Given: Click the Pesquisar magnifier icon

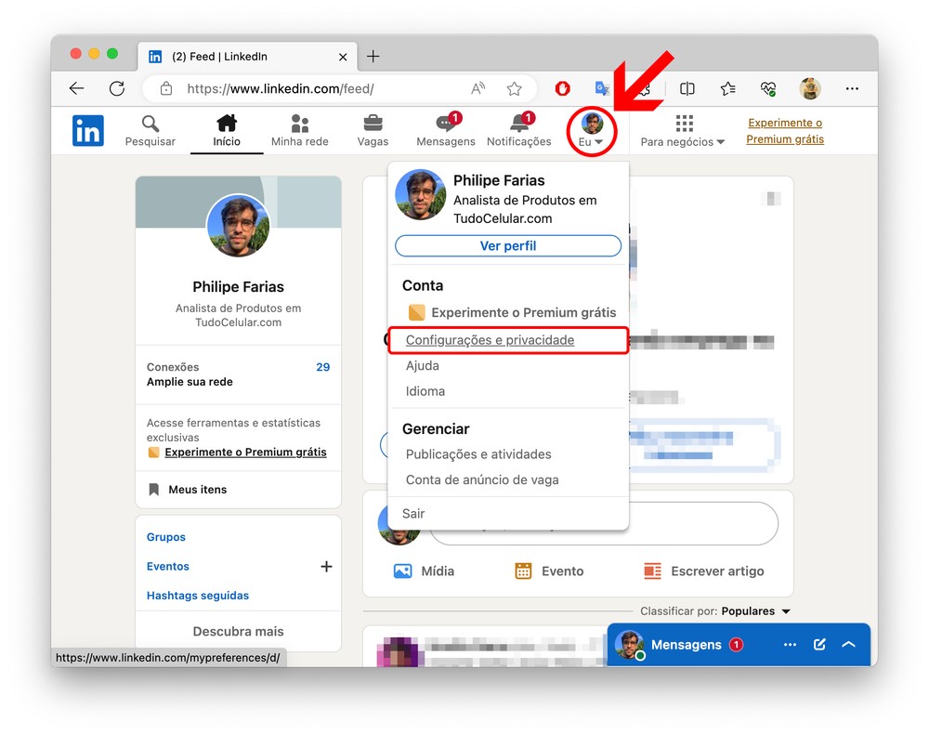Looking at the screenshot, I should tap(150, 124).
